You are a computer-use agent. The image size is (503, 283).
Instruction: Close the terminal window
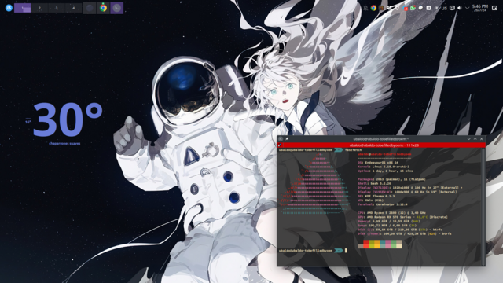click(482, 139)
